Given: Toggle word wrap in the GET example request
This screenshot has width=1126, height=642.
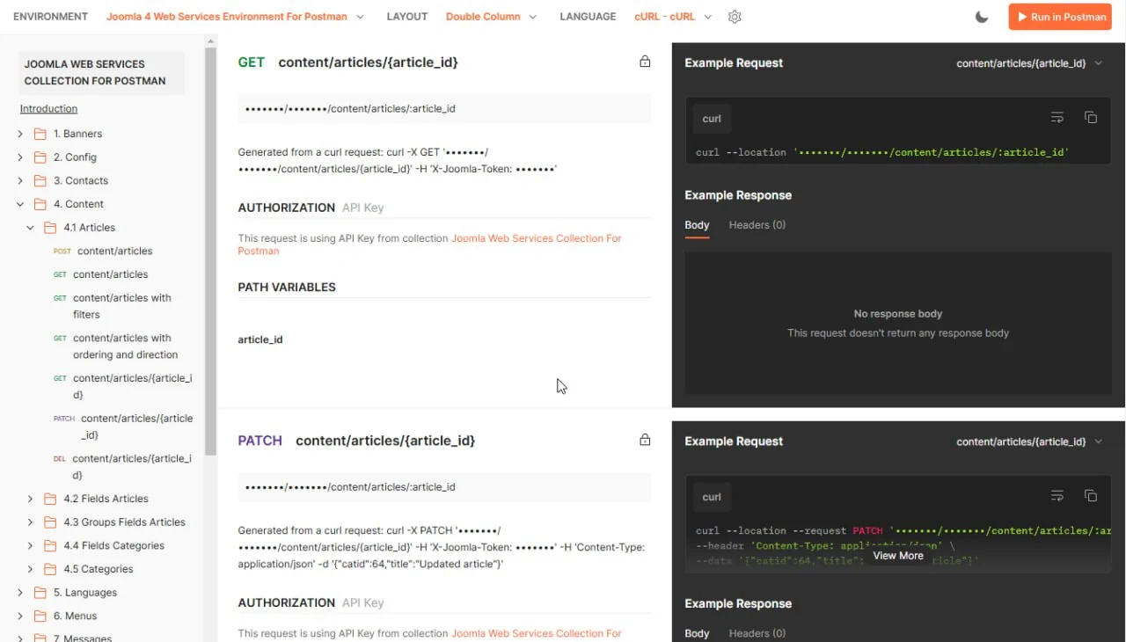Looking at the screenshot, I should (x=1057, y=118).
